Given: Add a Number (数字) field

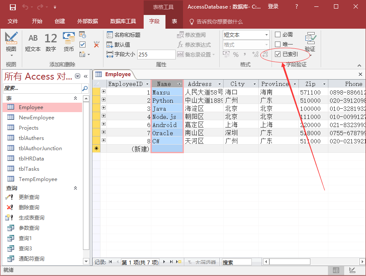Looking at the screenshot, I should 51,42.
